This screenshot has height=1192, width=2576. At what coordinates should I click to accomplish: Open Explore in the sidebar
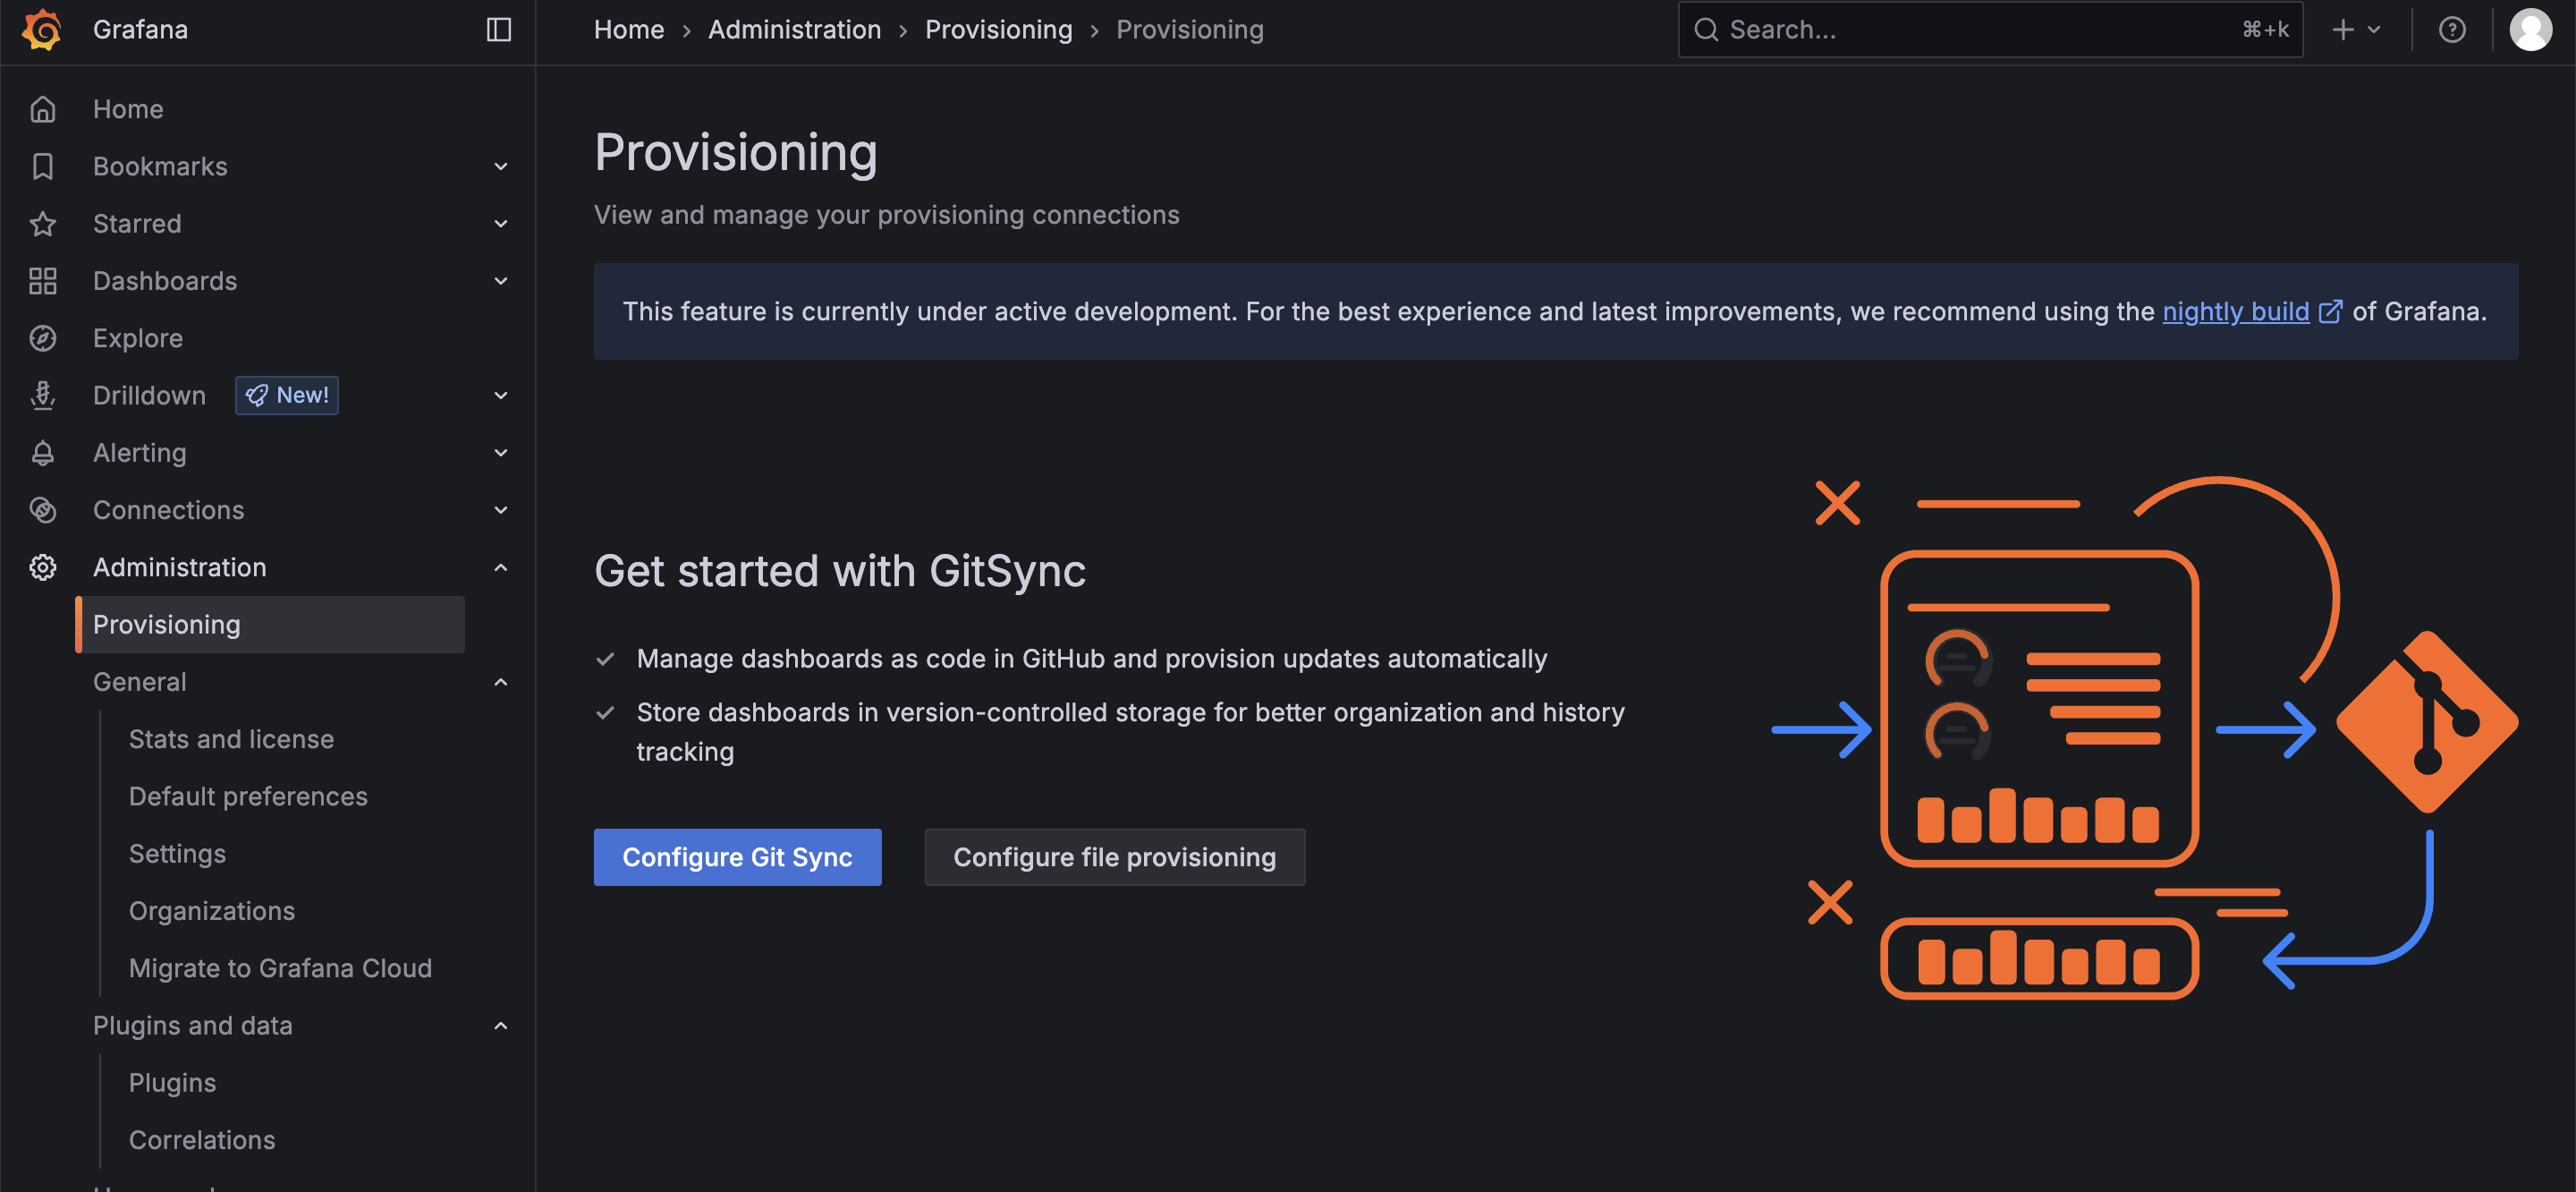(x=138, y=338)
